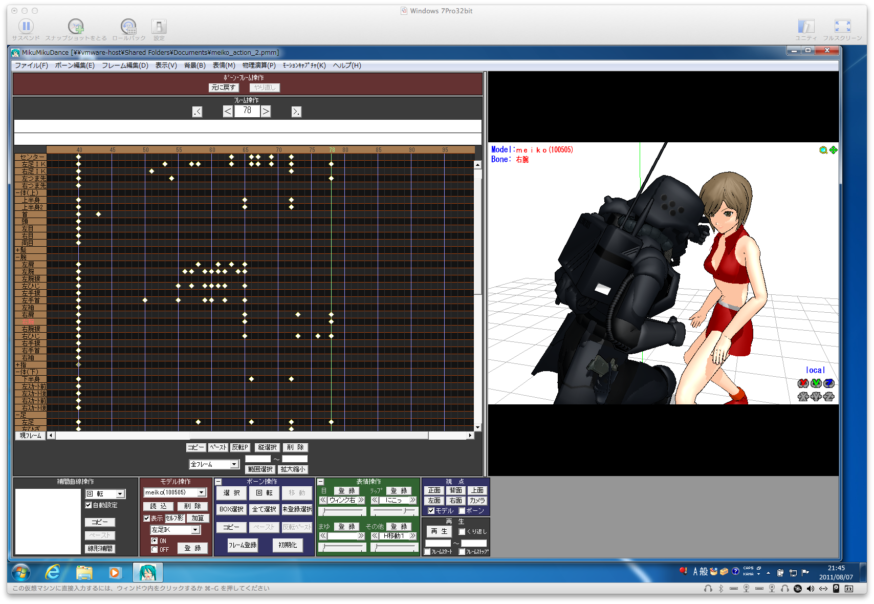Expand the 髪 bone group
Screen dimensions: 874x604
click(17, 250)
